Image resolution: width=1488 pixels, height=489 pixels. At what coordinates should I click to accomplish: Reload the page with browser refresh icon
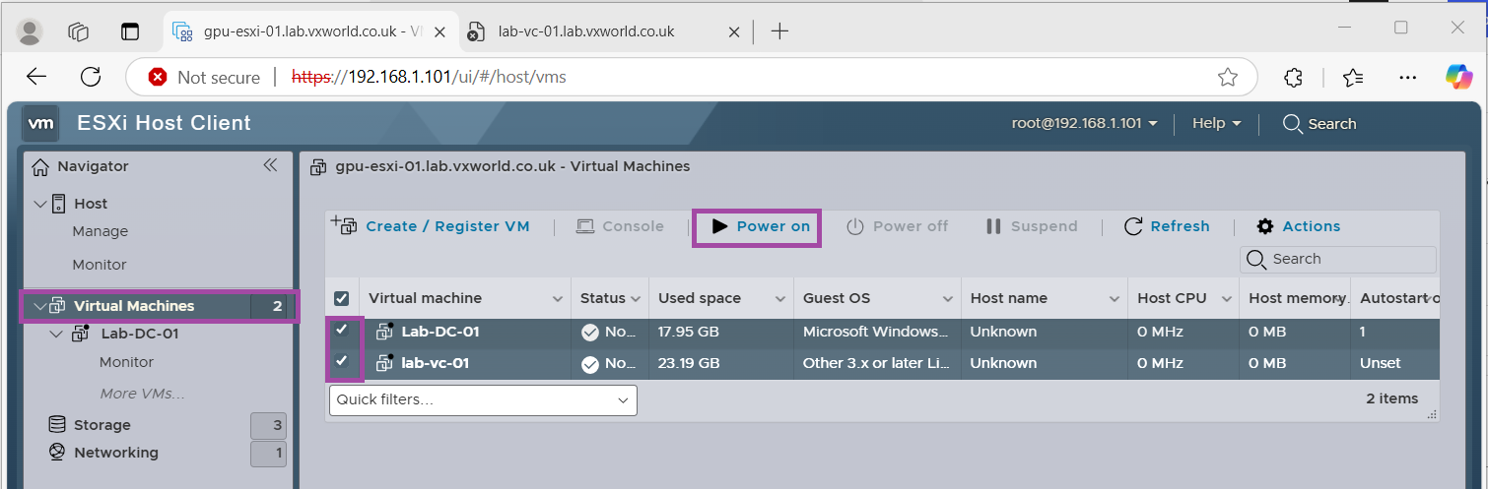point(91,77)
